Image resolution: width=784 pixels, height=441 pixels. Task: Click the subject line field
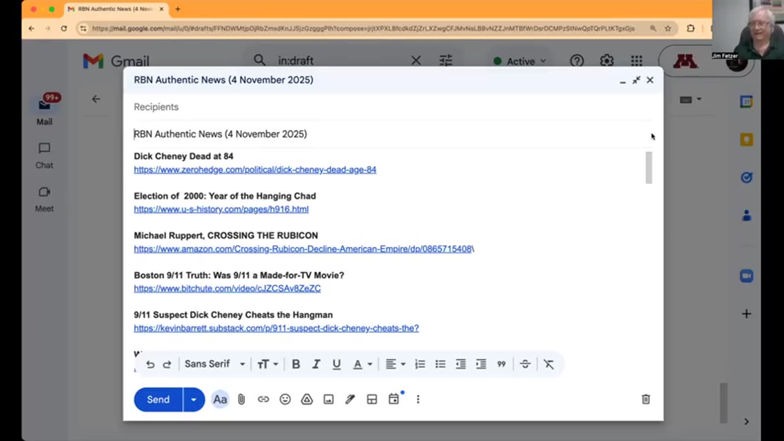[x=393, y=134]
